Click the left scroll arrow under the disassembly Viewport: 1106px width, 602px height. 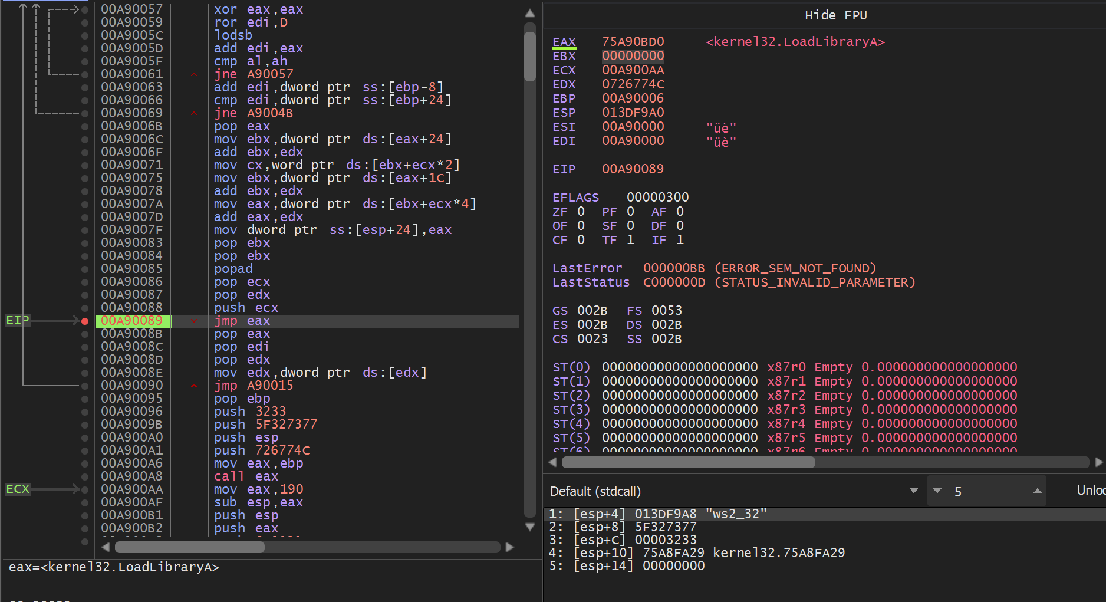105,547
